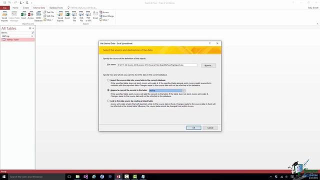
Task: Select Link to data source option
Action: [108, 101]
